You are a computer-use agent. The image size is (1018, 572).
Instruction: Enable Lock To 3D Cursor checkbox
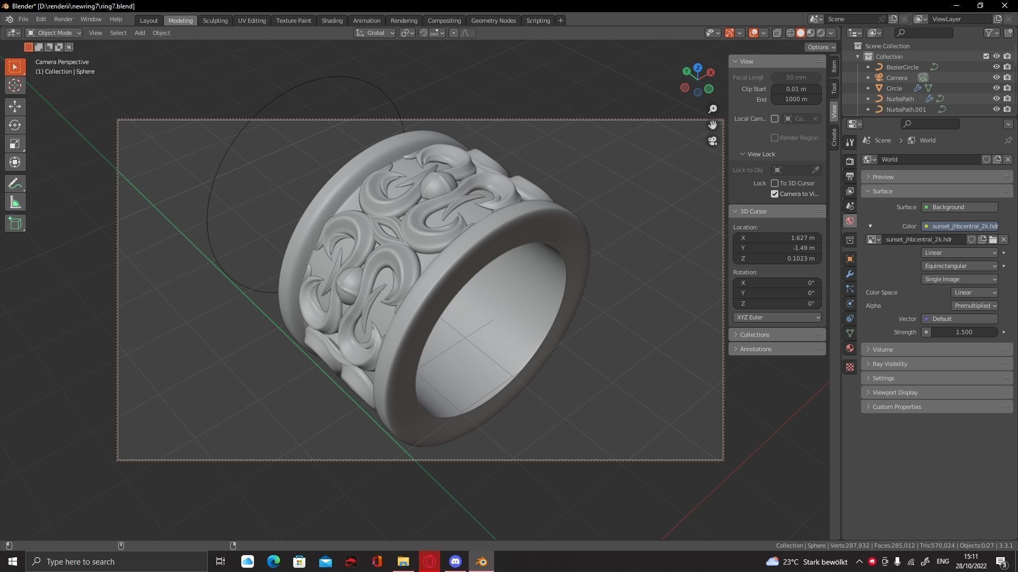coord(775,183)
